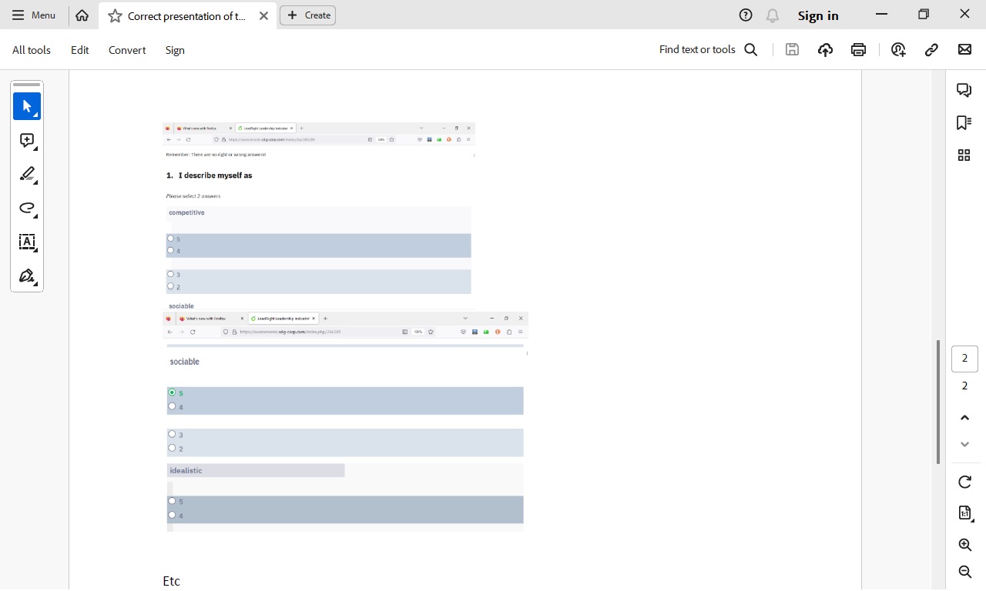Open the Comments panel icon
The image size is (986, 591).
point(964,90)
